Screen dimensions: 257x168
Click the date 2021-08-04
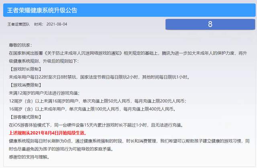click(57, 24)
